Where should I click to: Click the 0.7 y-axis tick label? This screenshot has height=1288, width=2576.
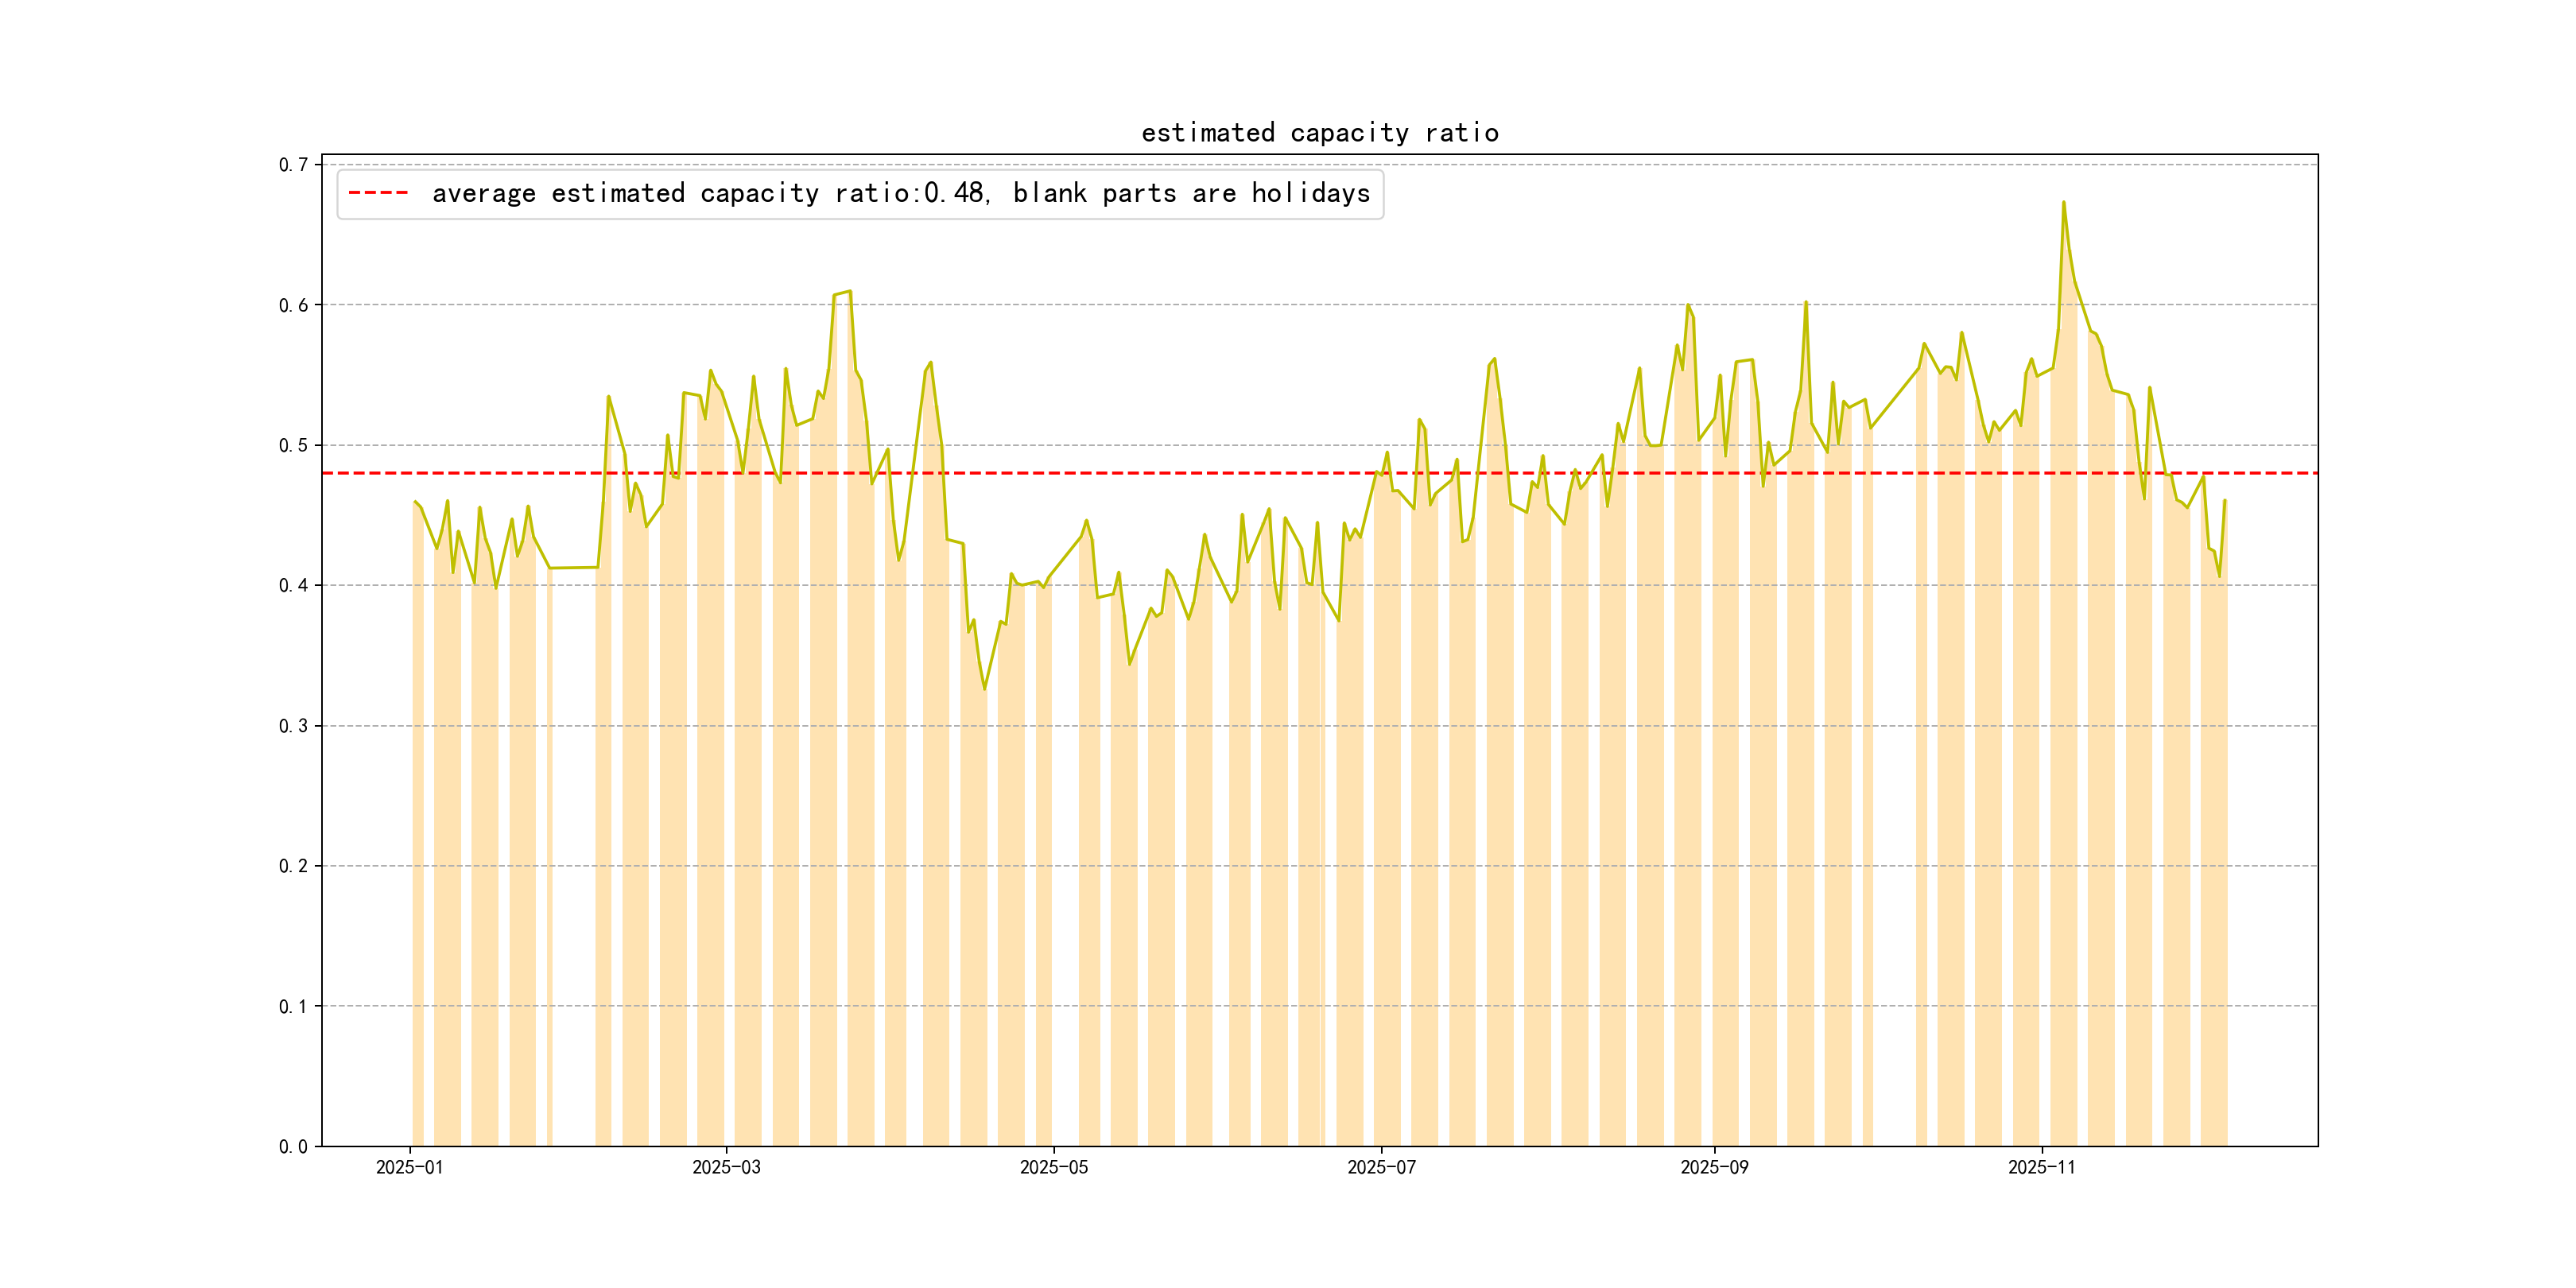pos(293,165)
